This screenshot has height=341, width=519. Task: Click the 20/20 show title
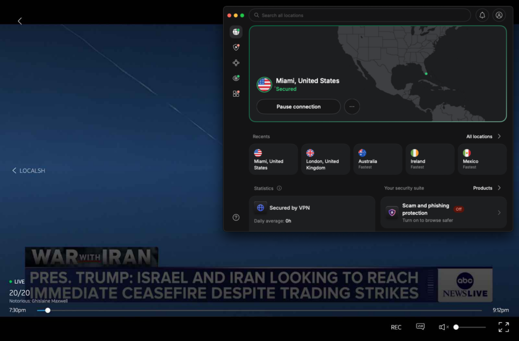[x=20, y=293]
